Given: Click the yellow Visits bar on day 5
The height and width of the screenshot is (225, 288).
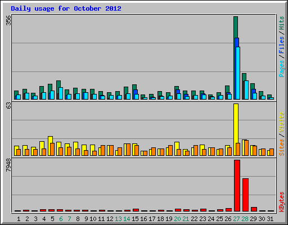Looking at the screenshot, I should [50, 139].
